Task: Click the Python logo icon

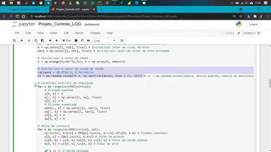Action: pyautogui.click(x=239, y=24)
